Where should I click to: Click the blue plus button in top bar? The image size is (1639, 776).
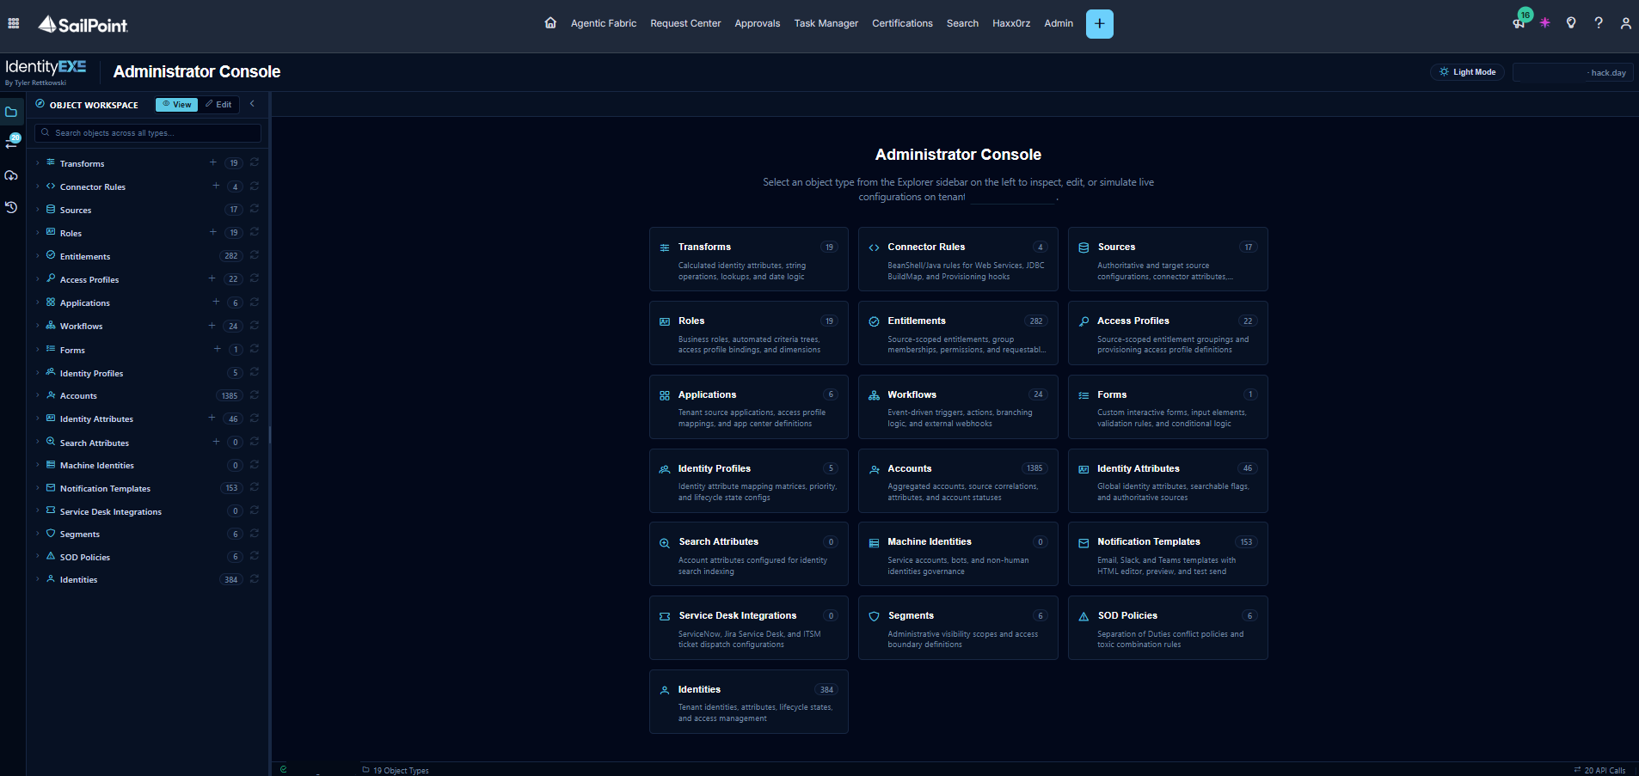(x=1099, y=24)
